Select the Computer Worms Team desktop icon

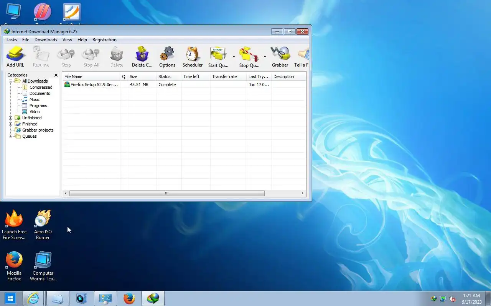pos(43,267)
